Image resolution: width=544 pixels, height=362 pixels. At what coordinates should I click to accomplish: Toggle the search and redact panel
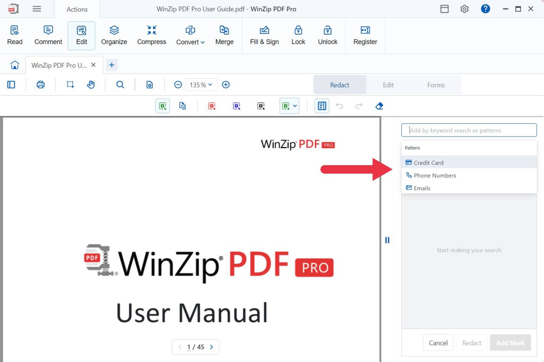(x=322, y=106)
